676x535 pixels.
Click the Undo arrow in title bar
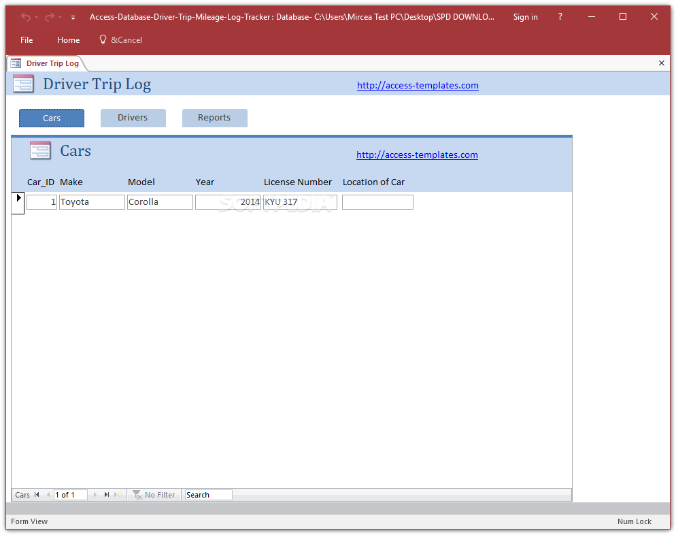(25, 17)
